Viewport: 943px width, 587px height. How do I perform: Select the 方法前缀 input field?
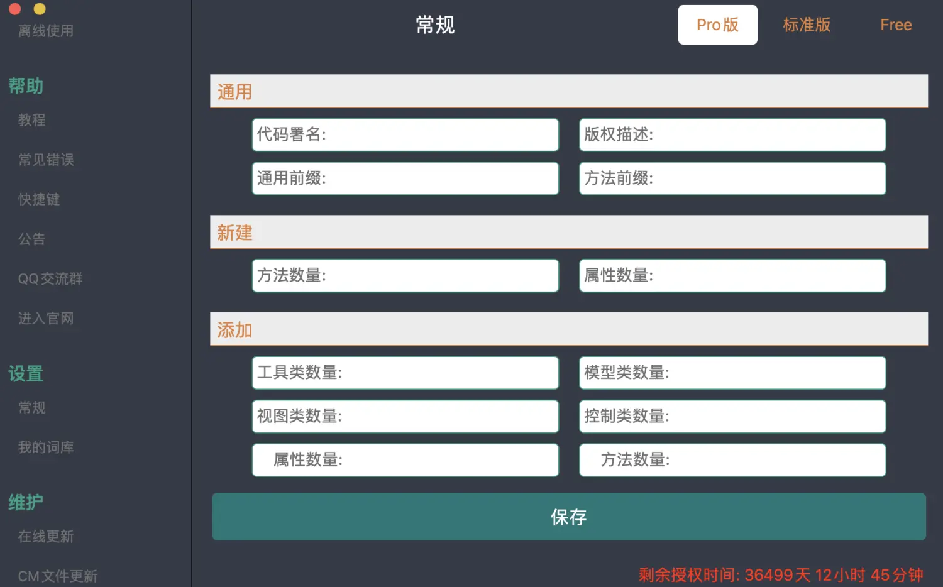767,178
